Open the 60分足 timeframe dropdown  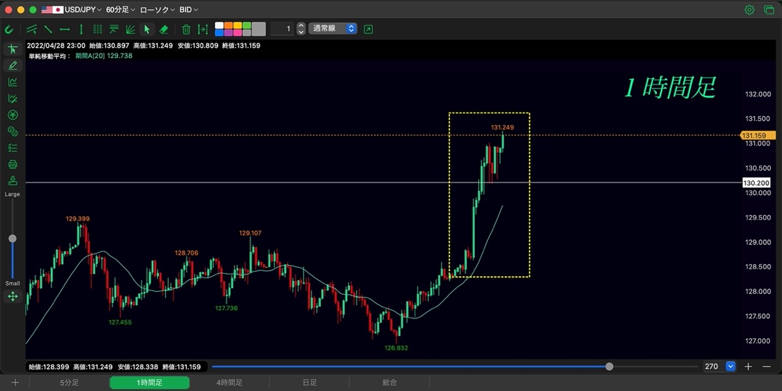121,10
